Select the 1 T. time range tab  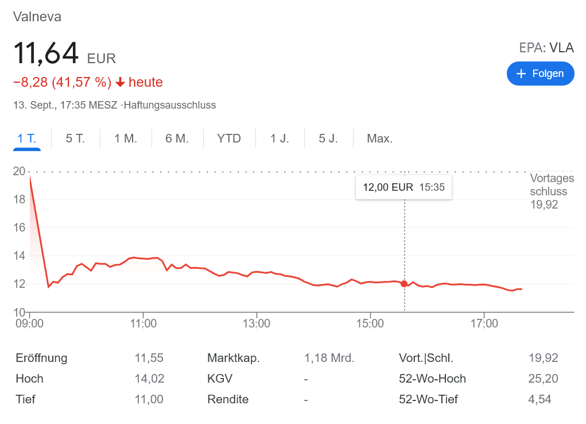click(26, 138)
